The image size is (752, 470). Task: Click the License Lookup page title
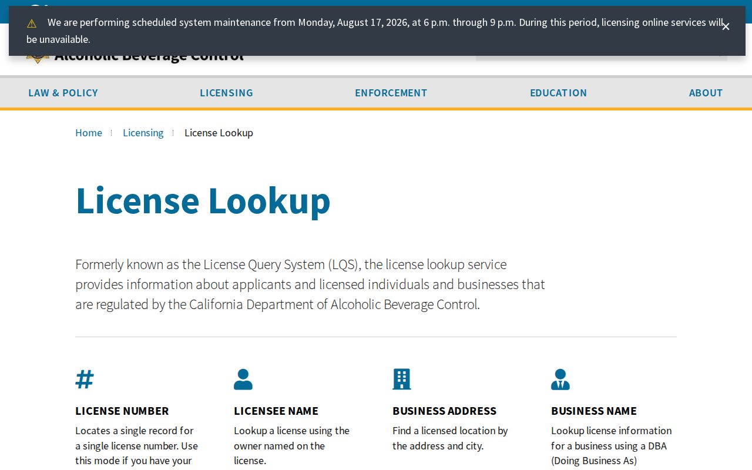pos(203,200)
